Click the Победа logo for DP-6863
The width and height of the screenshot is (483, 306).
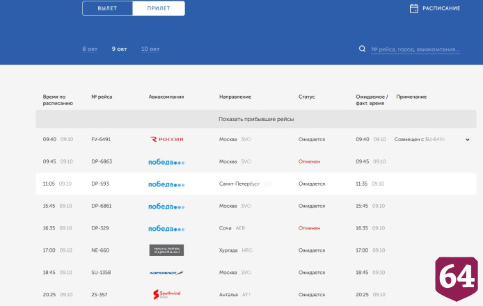[x=166, y=162]
